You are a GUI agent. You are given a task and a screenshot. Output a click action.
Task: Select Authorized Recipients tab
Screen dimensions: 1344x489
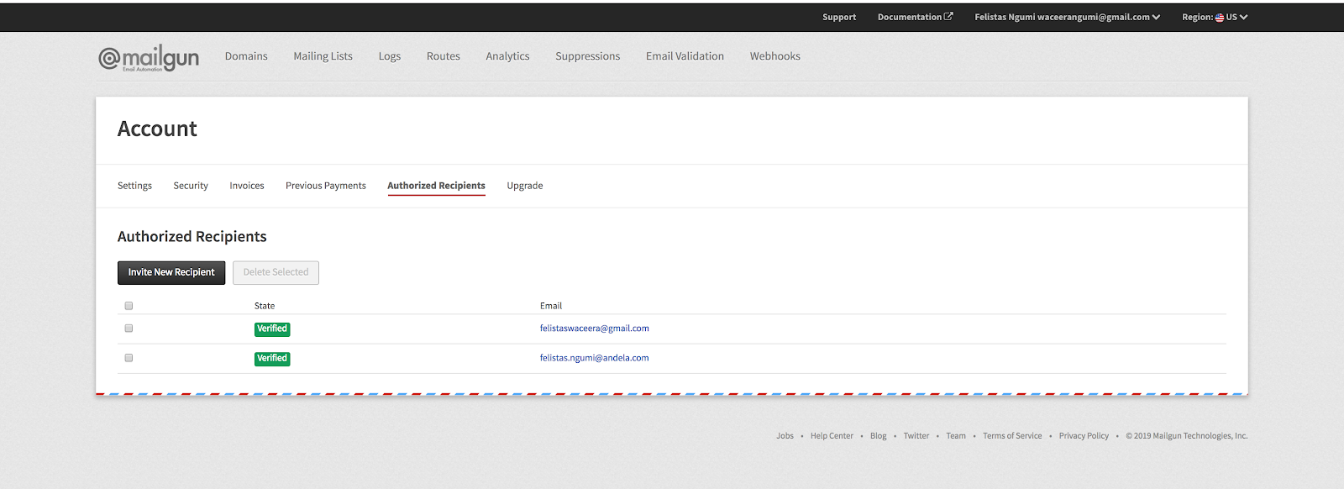tap(436, 186)
